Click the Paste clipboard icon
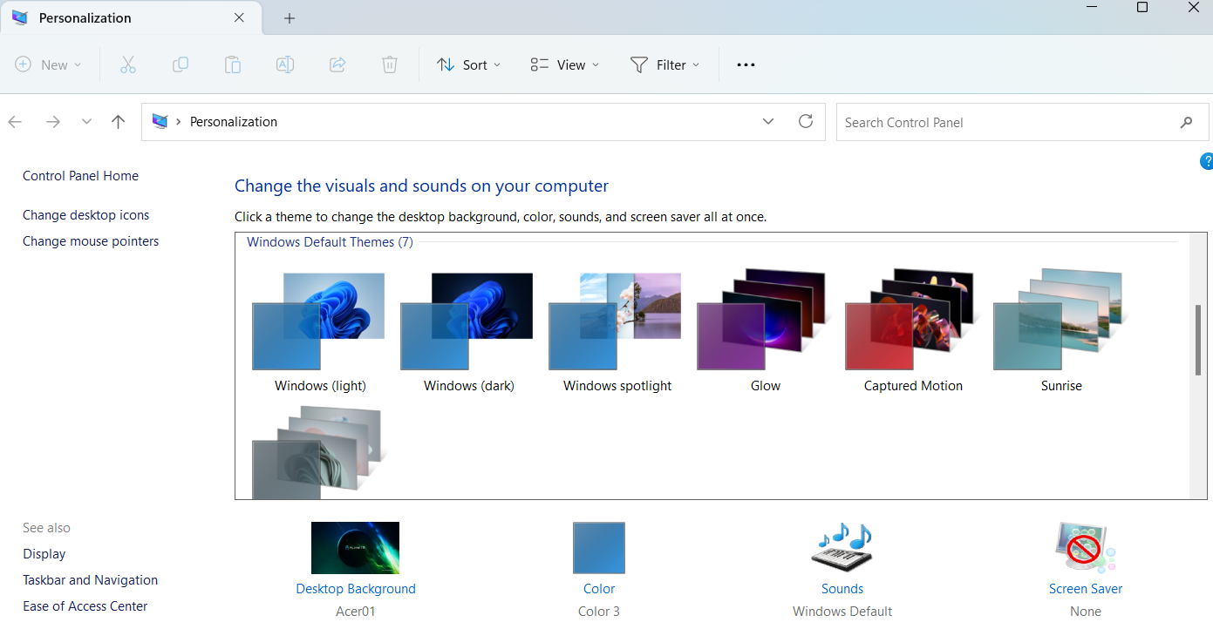Image resolution: width=1213 pixels, height=629 pixels. (233, 64)
